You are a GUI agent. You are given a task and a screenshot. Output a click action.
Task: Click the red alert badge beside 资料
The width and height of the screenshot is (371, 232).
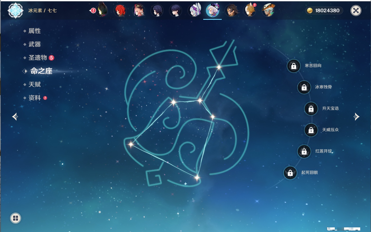pyautogui.click(x=45, y=98)
